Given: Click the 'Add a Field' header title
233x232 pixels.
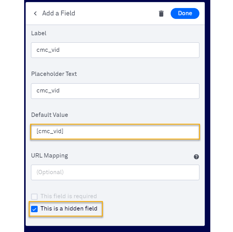Looking at the screenshot, I should coord(59,13).
